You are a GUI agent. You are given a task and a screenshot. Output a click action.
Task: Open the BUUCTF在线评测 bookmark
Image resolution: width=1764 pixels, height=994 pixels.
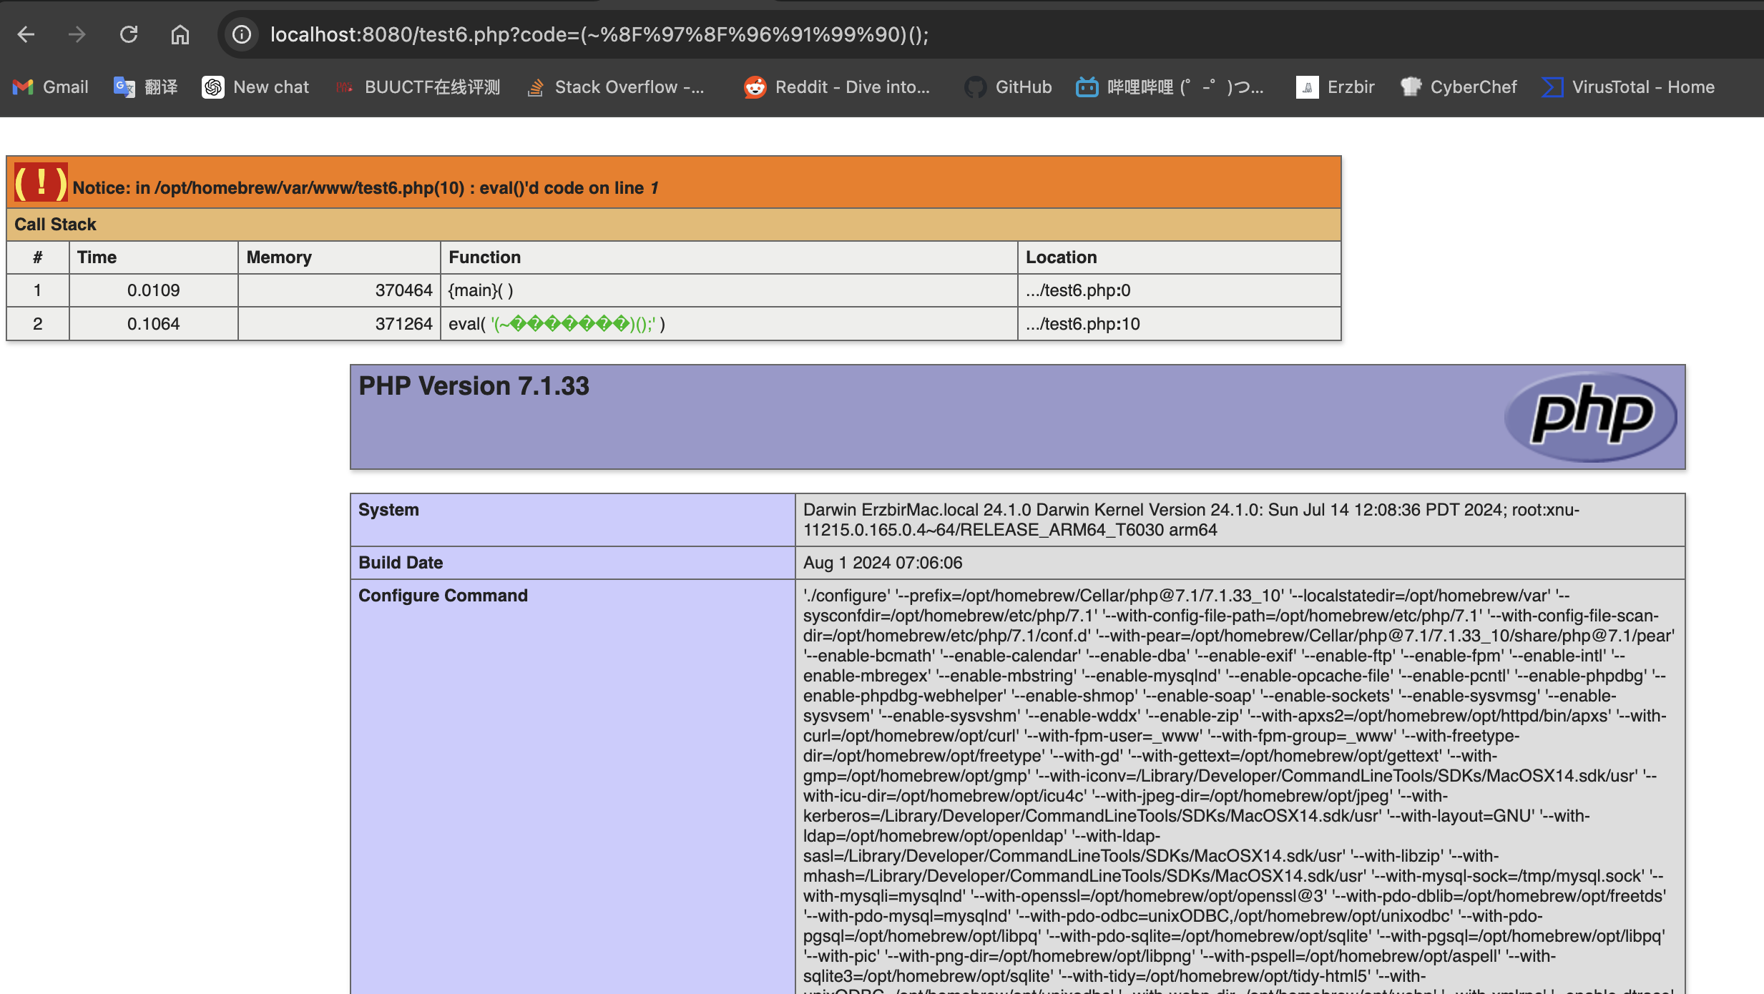[418, 87]
